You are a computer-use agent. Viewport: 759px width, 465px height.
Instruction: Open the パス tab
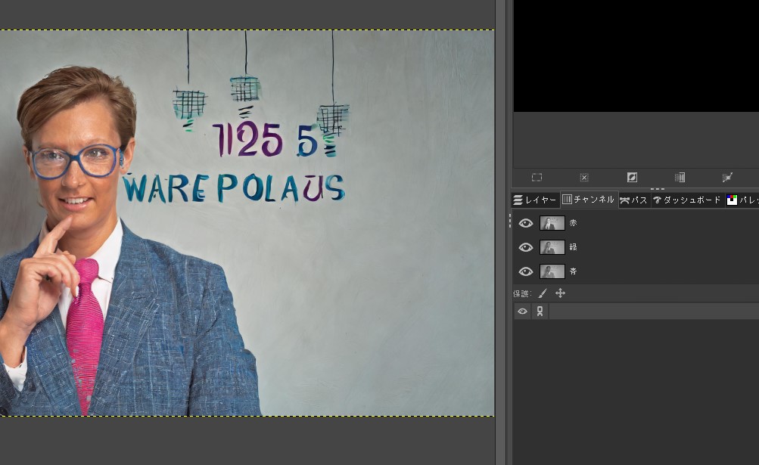[634, 200]
